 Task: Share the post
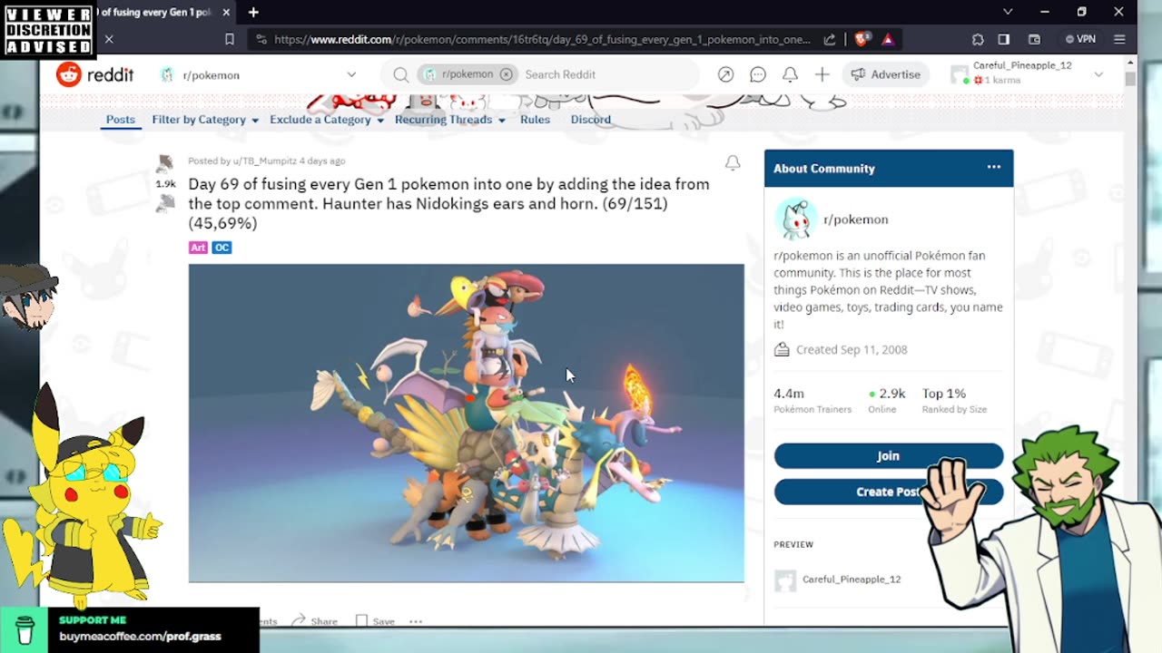[x=314, y=621]
